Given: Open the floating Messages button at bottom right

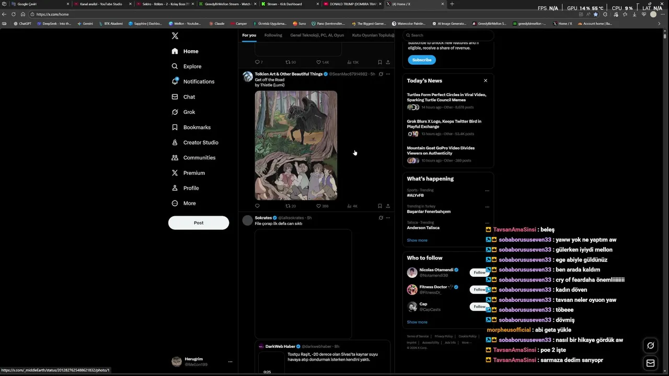Looking at the screenshot, I should [651, 363].
